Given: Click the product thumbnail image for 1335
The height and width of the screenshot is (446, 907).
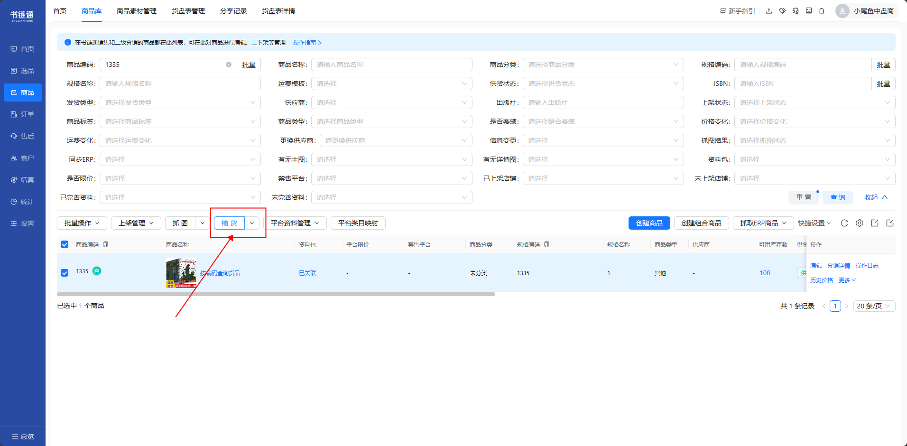Looking at the screenshot, I should pyautogui.click(x=181, y=273).
